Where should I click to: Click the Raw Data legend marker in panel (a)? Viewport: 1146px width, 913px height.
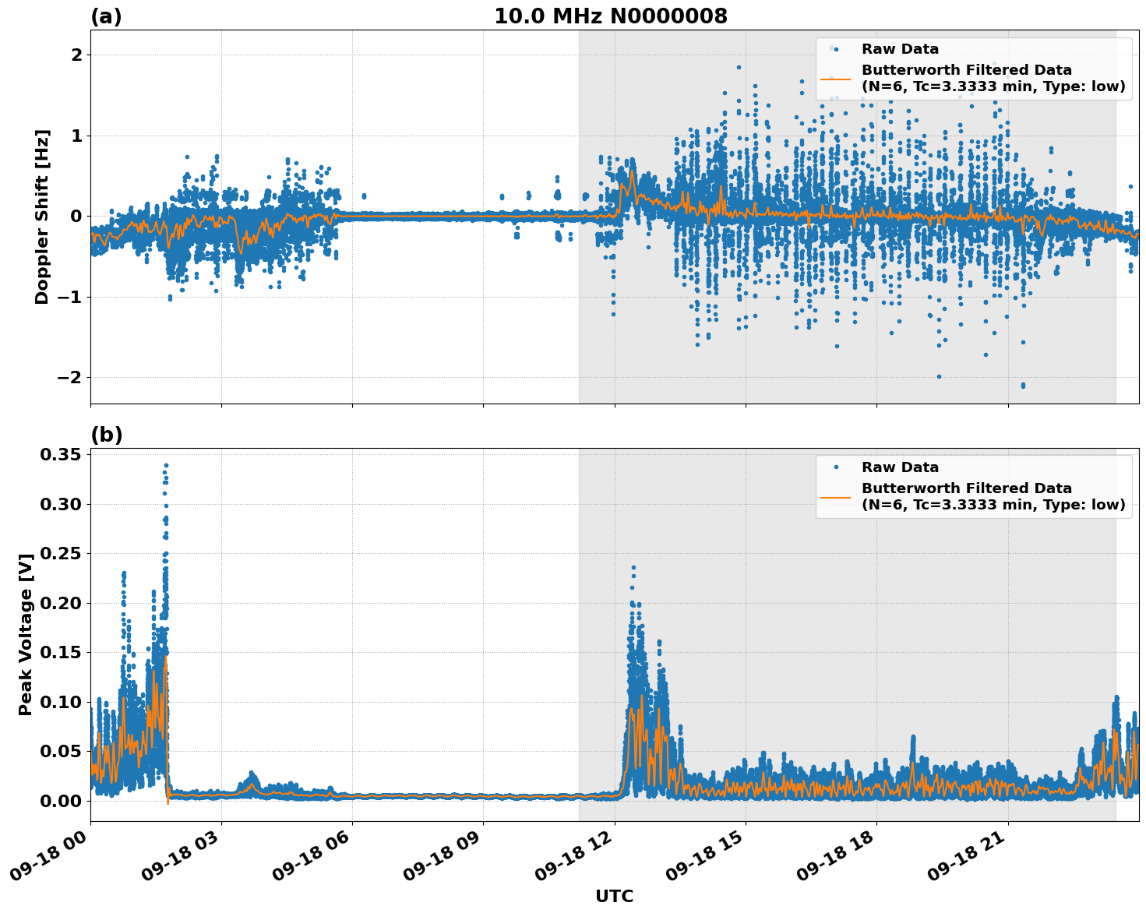[835, 48]
